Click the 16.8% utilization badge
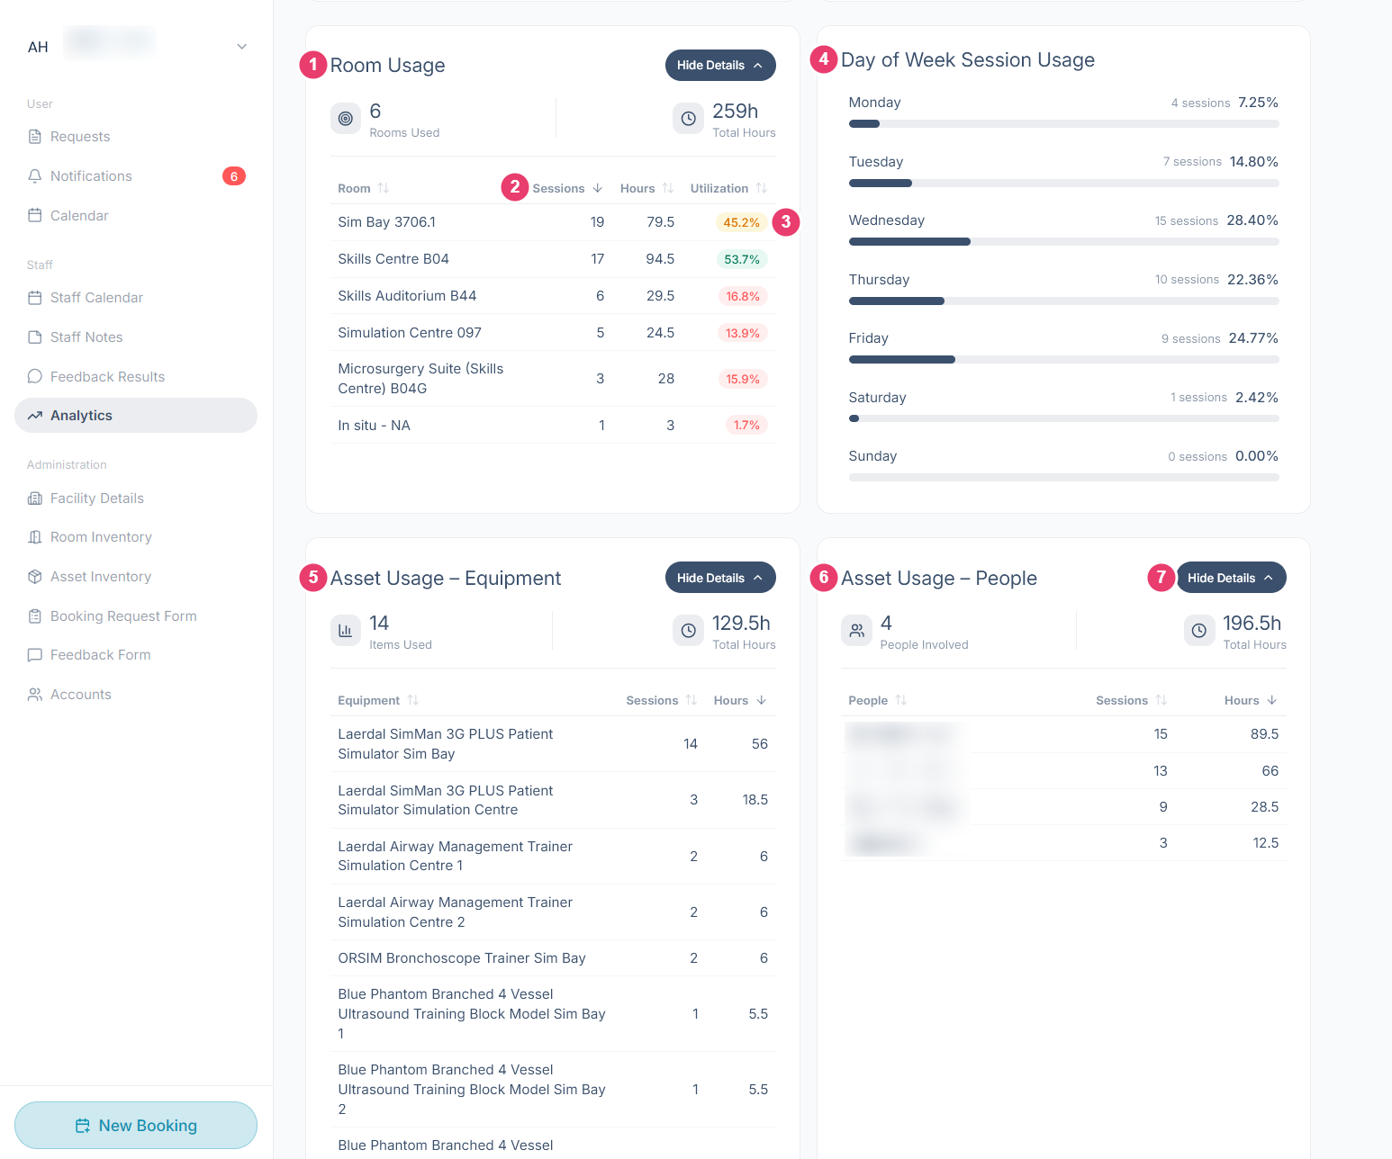Viewport: 1392px width, 1159px height. click(743, 296)
